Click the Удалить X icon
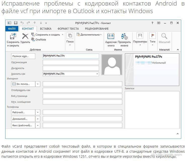 pyautogui.click(x=25, y=36)
